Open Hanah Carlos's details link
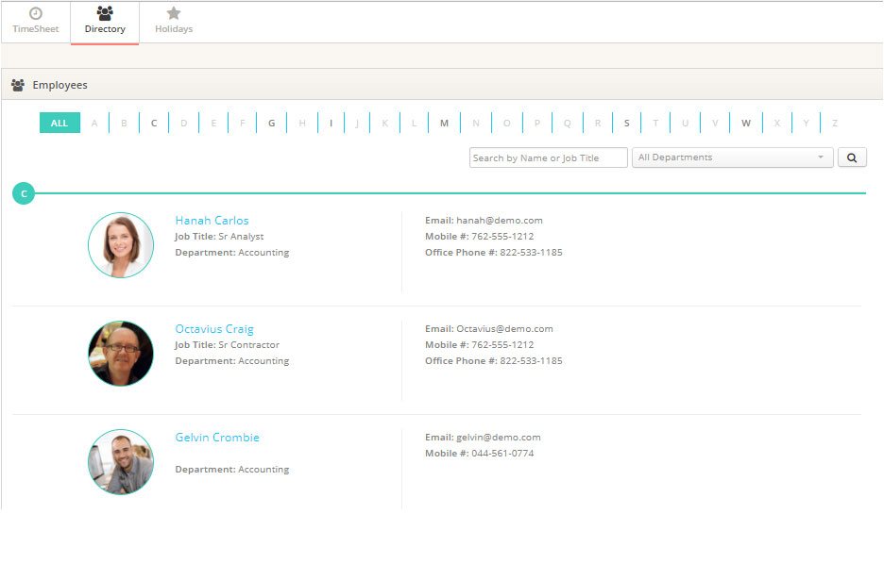884x580 pixels. [x=212, y=220]
